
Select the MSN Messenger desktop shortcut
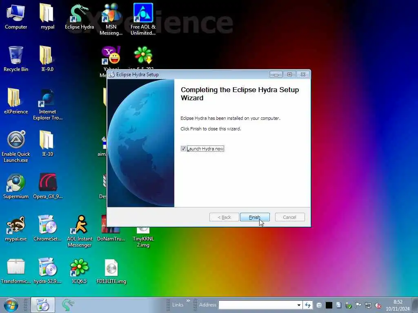[111, 20]
